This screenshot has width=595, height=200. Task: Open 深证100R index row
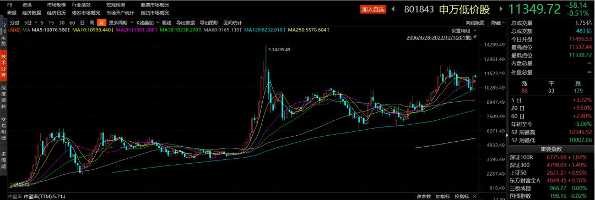551,157
